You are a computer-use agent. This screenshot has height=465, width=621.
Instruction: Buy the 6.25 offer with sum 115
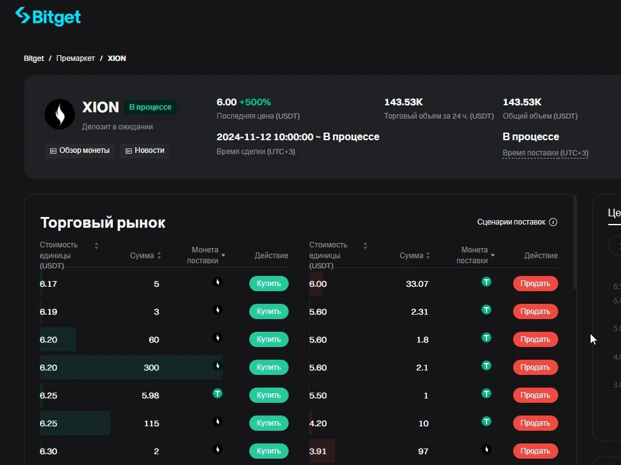pyautogui.click(x=269, y=423)
